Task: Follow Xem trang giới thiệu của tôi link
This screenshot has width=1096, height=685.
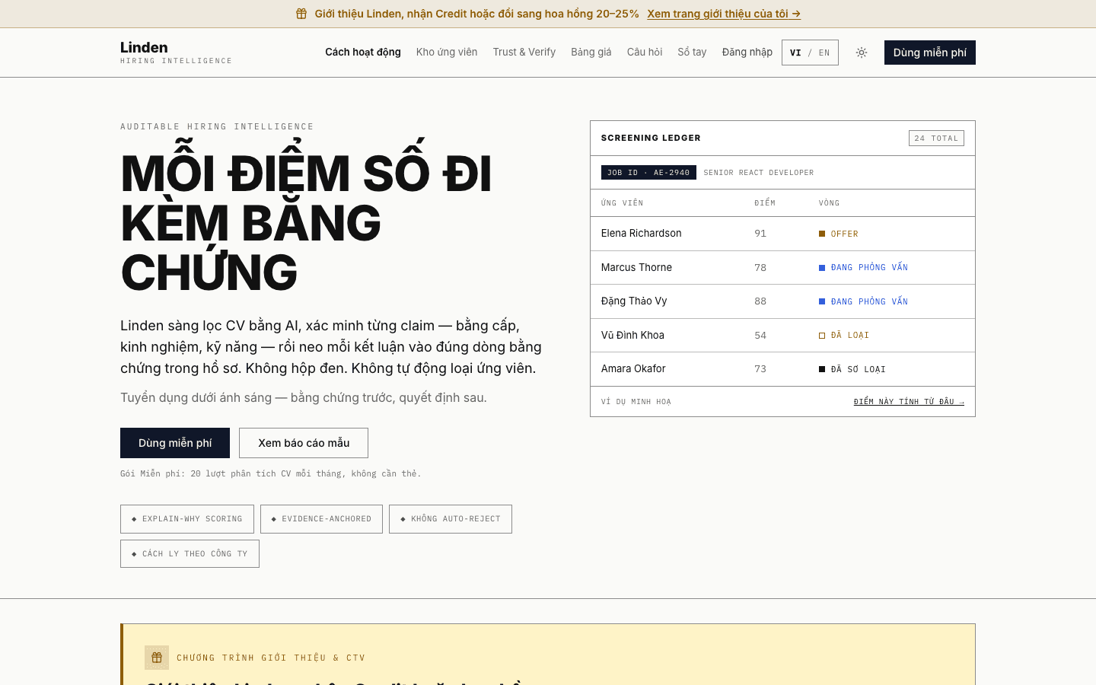Action: click(x=724, y=14)
